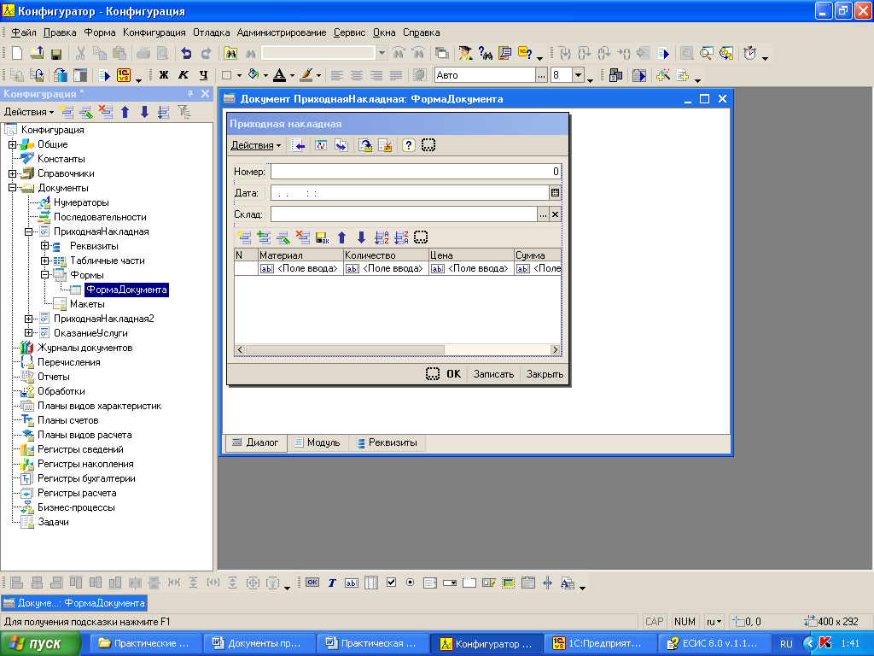Viewport: 874px width, 656px height.
Task: Expand the Справочники tree node
Action: tap(12, 173)
